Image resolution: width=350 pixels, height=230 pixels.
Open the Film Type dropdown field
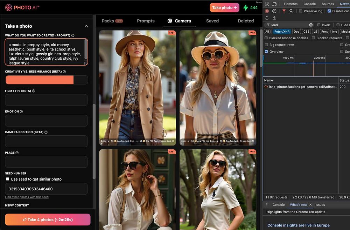coord(46,100)
